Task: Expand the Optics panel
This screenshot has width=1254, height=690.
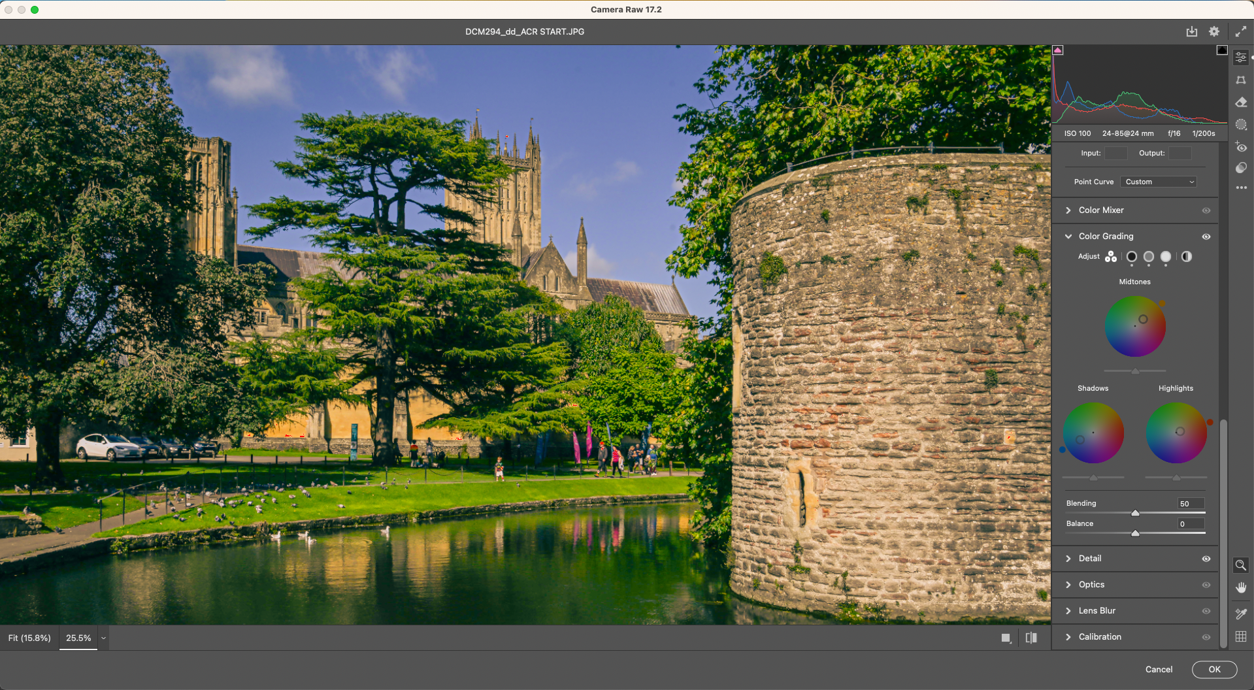Action: [x=1068, y=585]
